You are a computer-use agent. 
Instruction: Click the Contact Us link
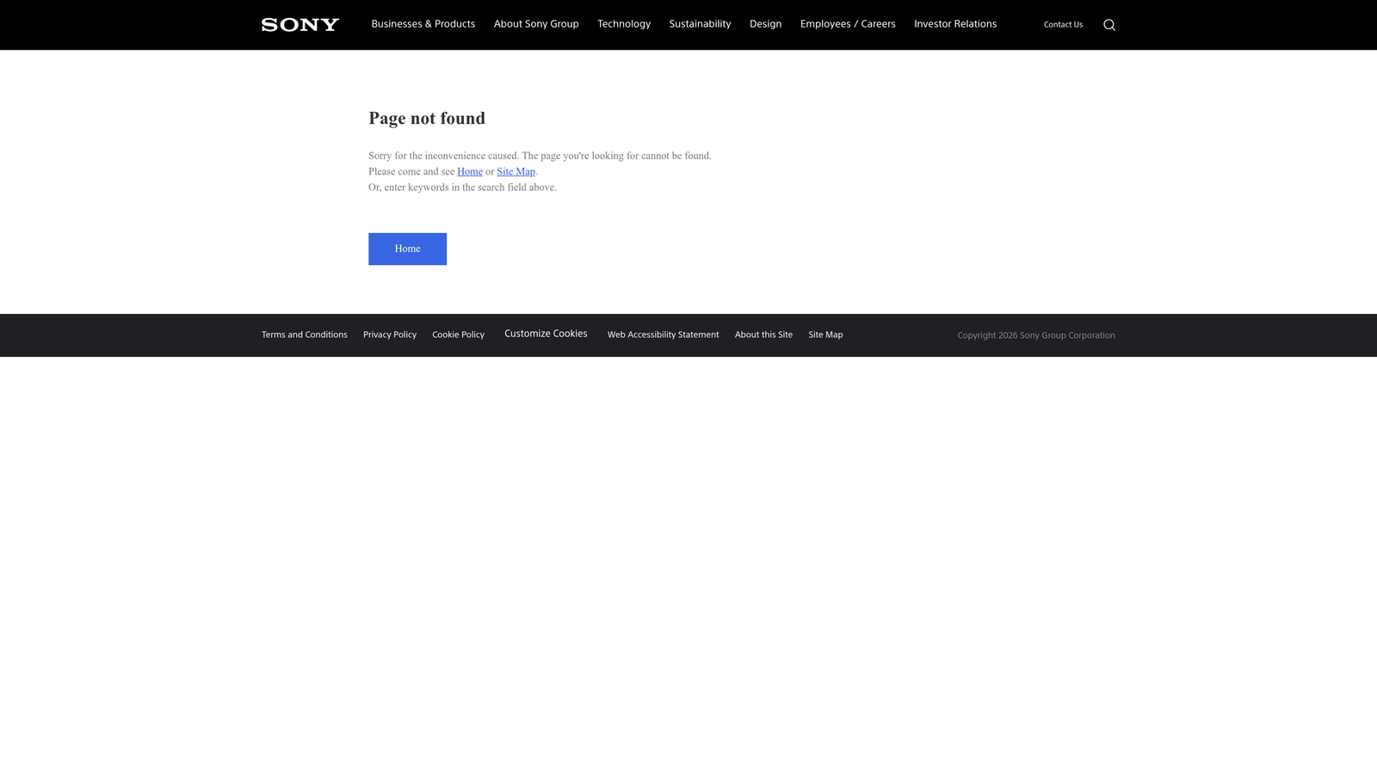coord(1063,25)
